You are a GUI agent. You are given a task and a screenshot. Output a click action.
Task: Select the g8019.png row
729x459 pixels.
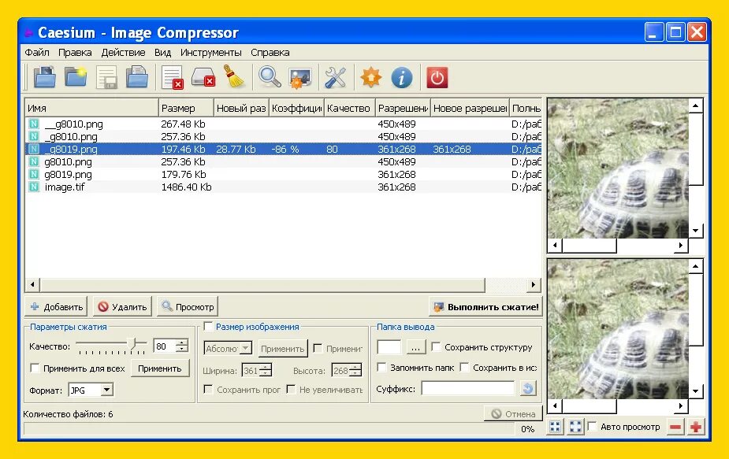[283, 174]
